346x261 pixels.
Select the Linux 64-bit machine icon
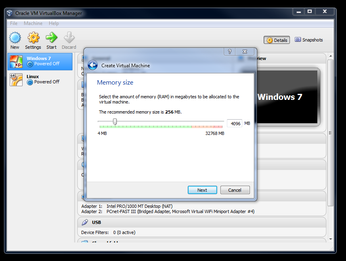(x=16, y=80)
